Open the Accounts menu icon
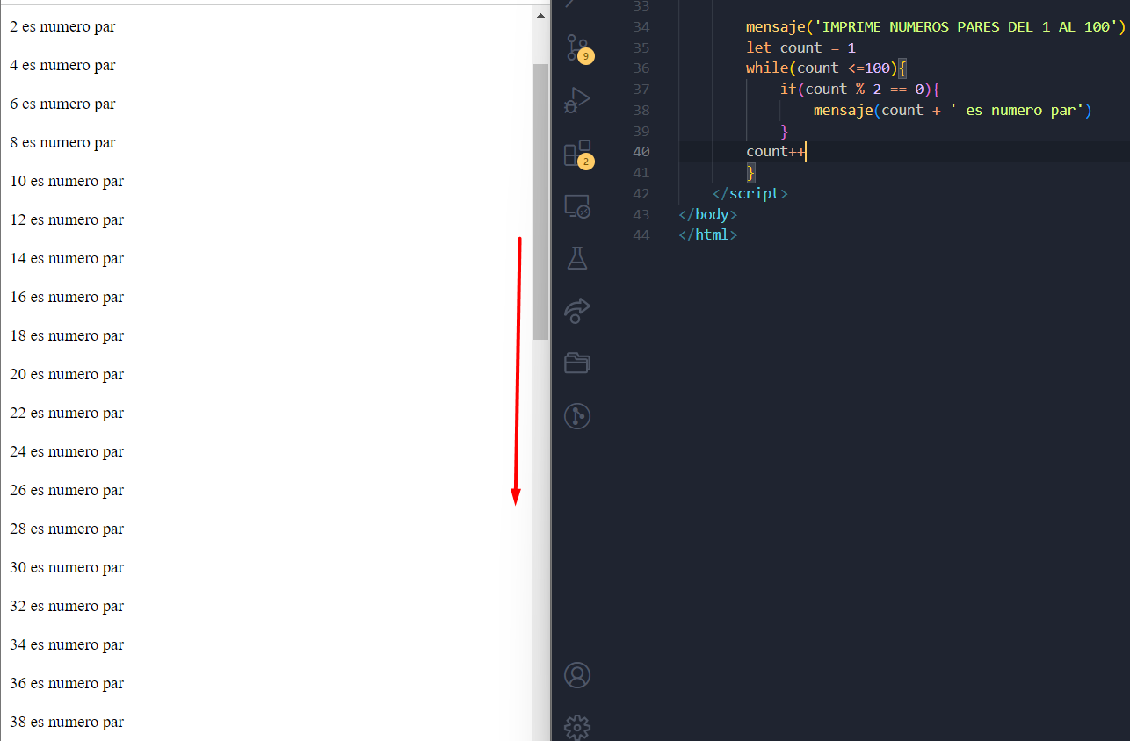Viewport: 1130px width, 741px height. click(577, 675)
